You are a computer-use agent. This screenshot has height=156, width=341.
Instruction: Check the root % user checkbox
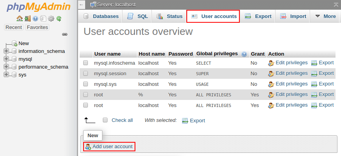(86, 94)
